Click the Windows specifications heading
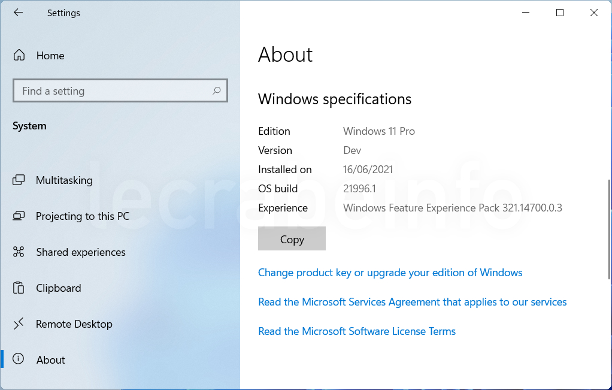Image resolution: width=612 pixels, height=390 pixels. (335, 99)
